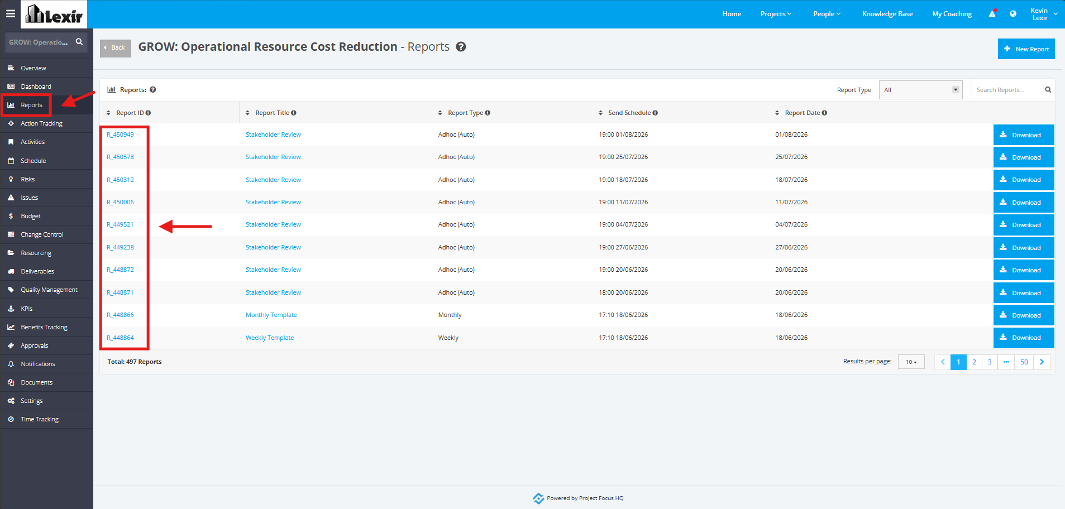Open the hamburger menu icon
The image size is (1065, 509).
(11, 13)
